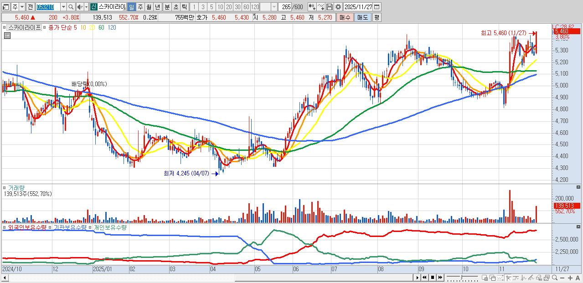This screenshot has width=583, height=283.
Task: Open the data grid icon below the legend
Action: click(7, 36)
